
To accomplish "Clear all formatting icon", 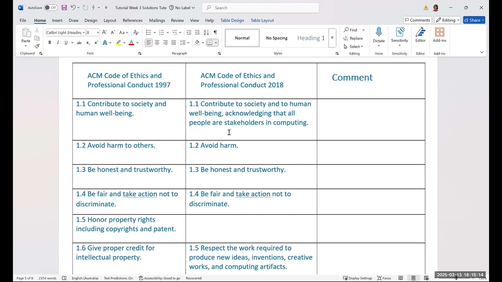I will pyautogui.click(x=136, y=33).
